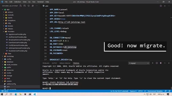This screenshot has width=172, height=96.
Task: Open Windows search from taskbar
Action: point(6,94)
